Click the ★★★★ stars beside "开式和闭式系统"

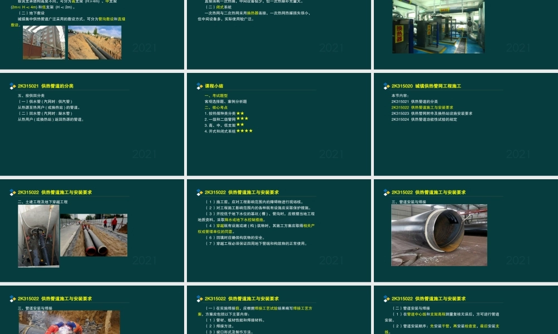(x=244, y=130)
